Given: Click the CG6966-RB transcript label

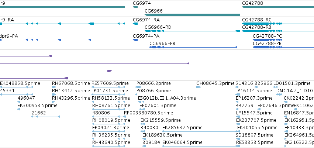Looking at the screenshot, I should click(158, 27).
